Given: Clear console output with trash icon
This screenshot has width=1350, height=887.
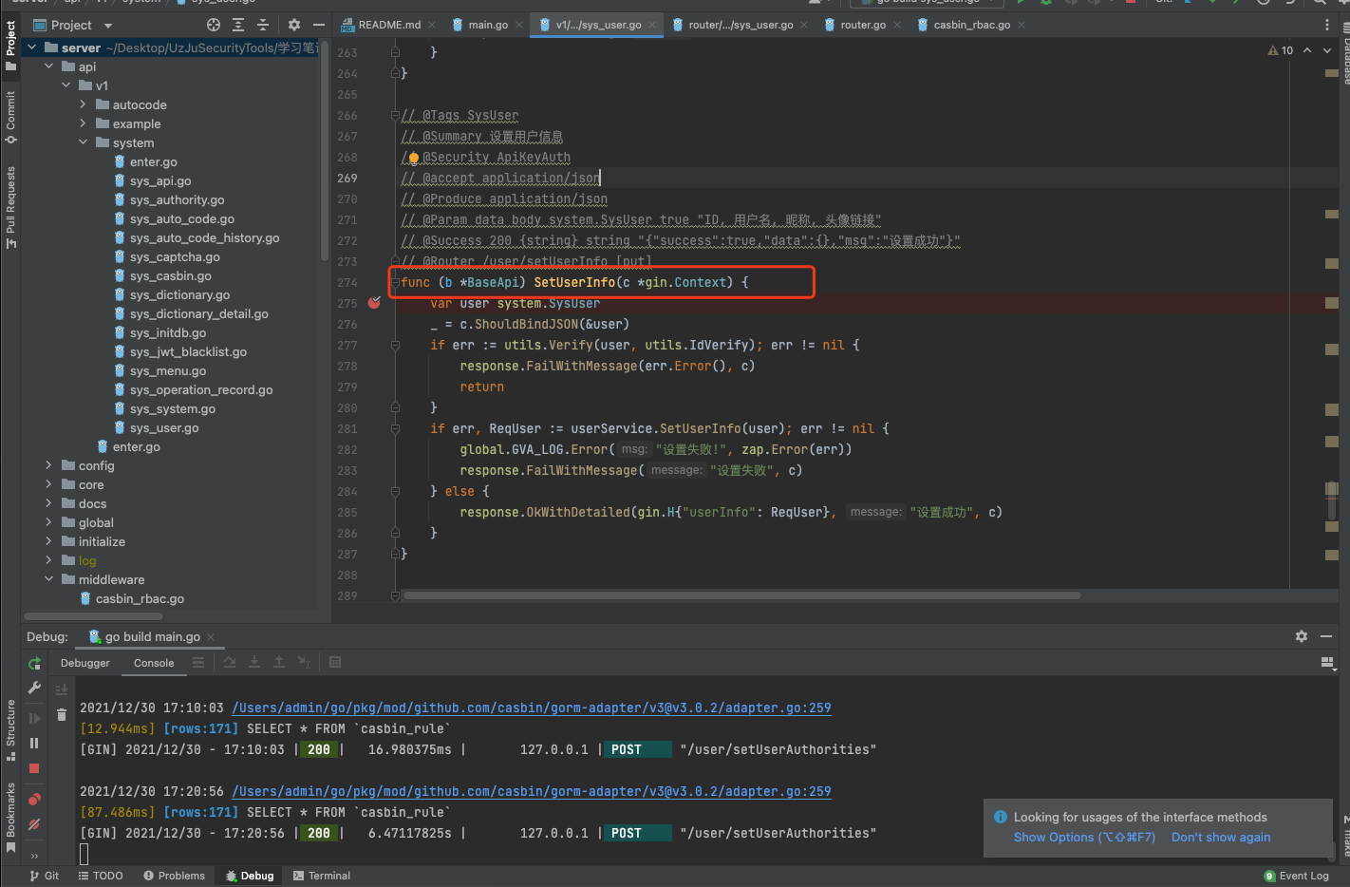Looking at the screenshot, I should (x=62, y=715).
